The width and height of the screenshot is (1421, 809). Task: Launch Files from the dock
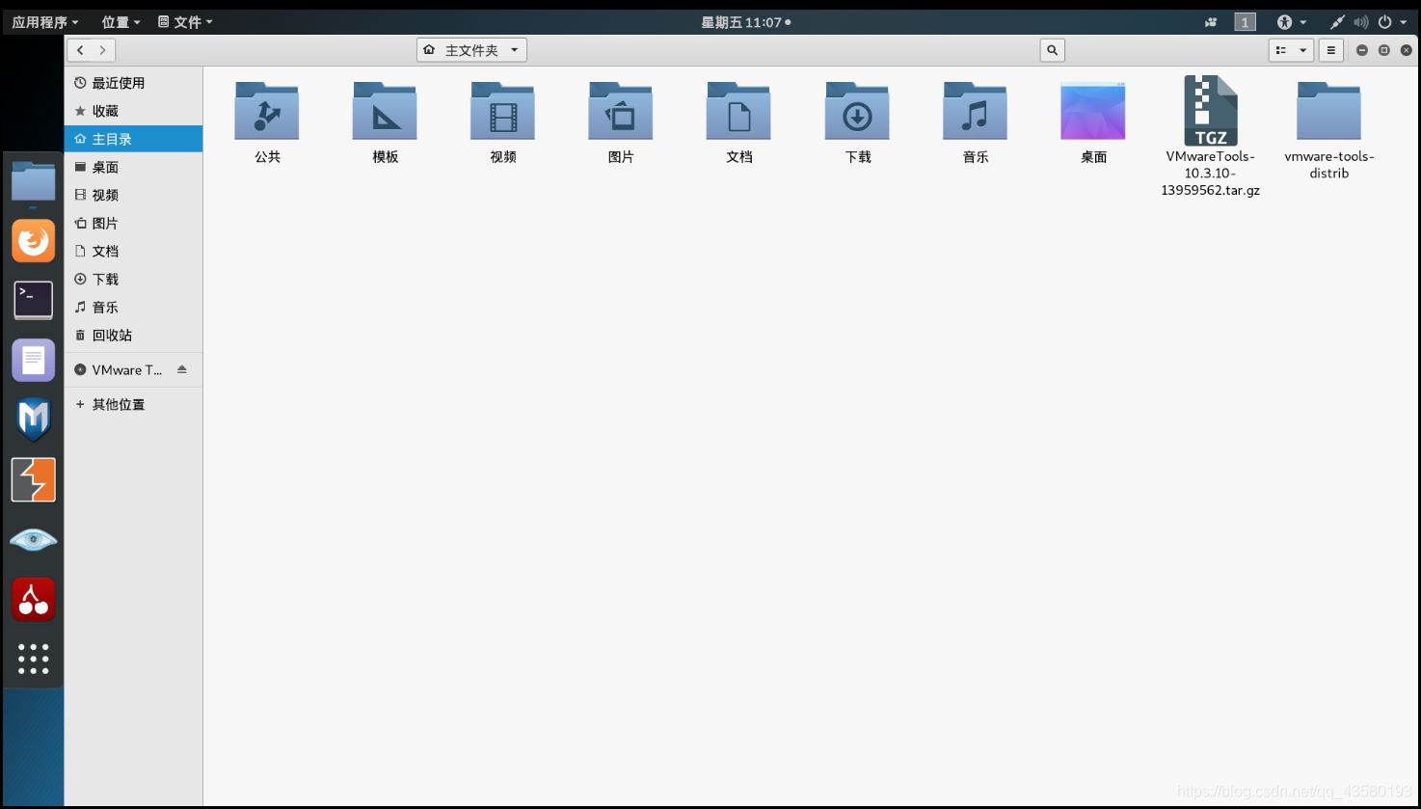click(34, 181)
